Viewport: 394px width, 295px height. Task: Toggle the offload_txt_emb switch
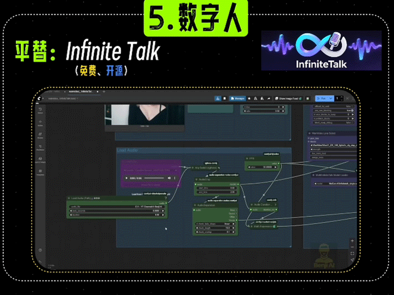coord(333,106)
